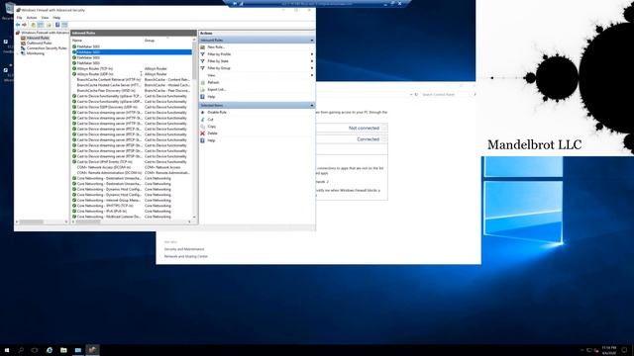The image size is (634, 356).
Task: Open File Explorer from the taskbar
Action: click(x=63, y=350)
